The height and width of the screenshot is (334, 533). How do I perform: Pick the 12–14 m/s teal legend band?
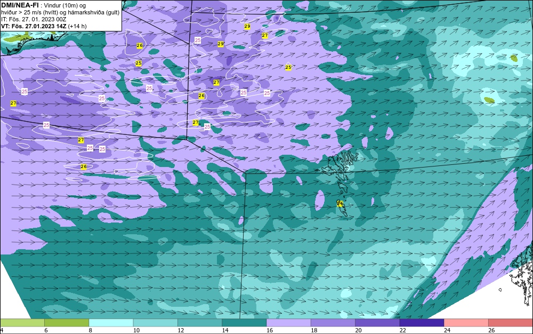200,322
